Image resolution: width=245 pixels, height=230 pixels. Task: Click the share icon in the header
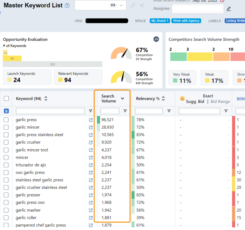tap(142, 6)
